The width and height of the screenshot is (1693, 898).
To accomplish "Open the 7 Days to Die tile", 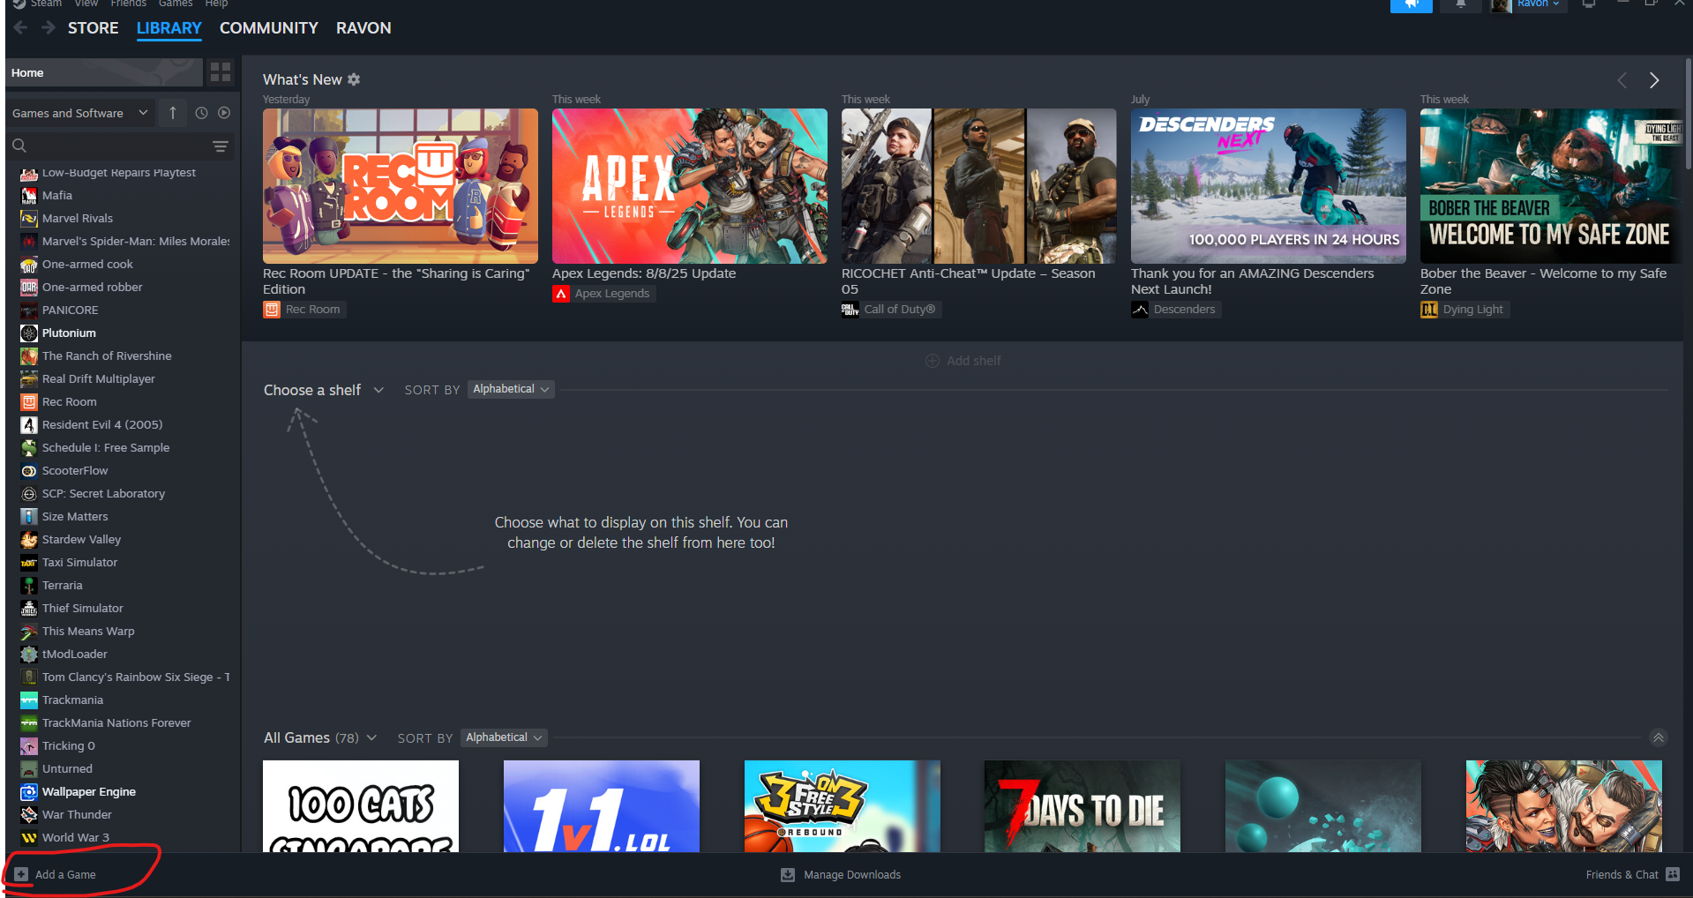I will [x=1082, y=806].
